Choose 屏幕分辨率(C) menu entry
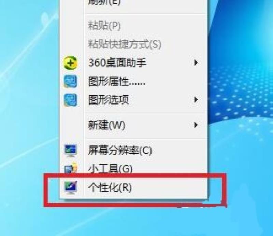The width and height of the screenshot is (273, 236). click(133, 150)
